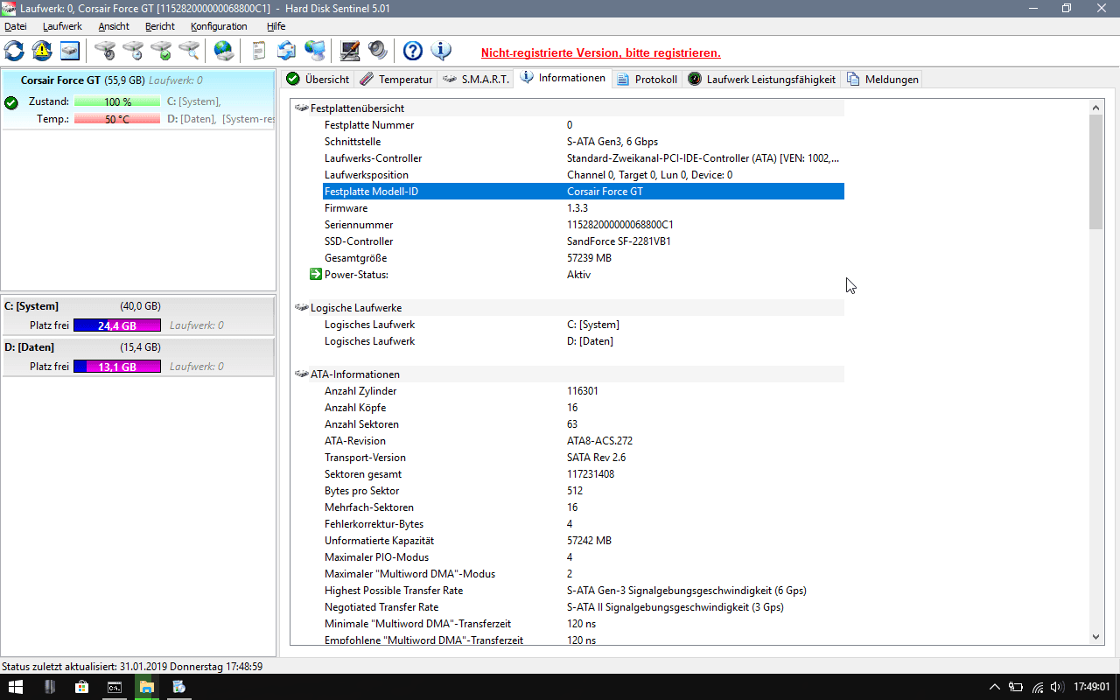Show hidden tray icons chevron
Image resolution: width=1120 pixels, height=700 pixels.
(x=995, y=687)
